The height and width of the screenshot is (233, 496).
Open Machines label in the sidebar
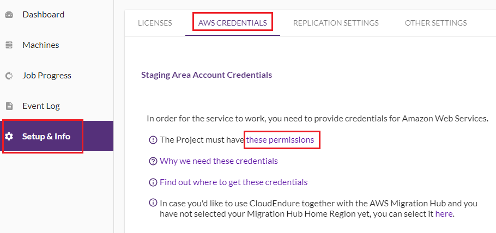click(x=41, y=45)
